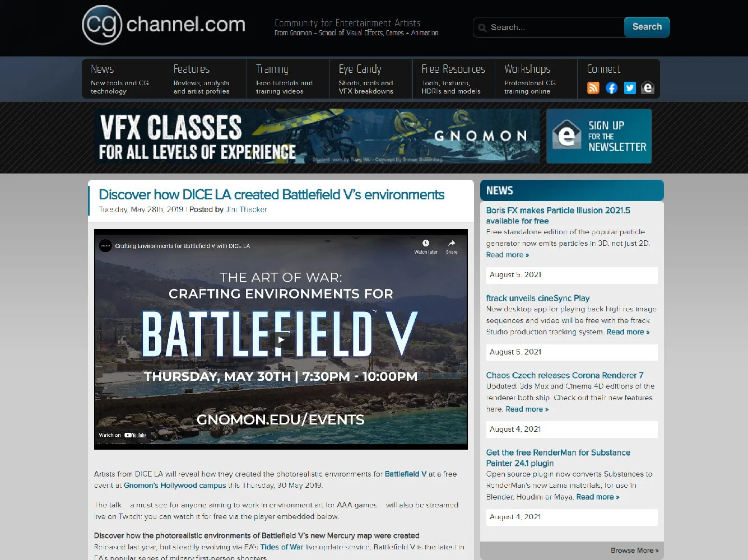Click Sign Up for the Newsletter banner
748x560 pixels.
599,136
